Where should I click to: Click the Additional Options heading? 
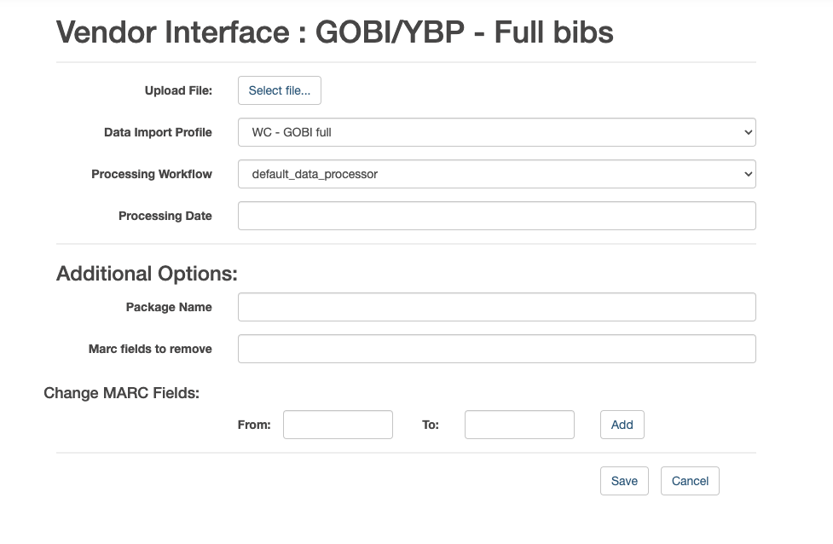148,274
